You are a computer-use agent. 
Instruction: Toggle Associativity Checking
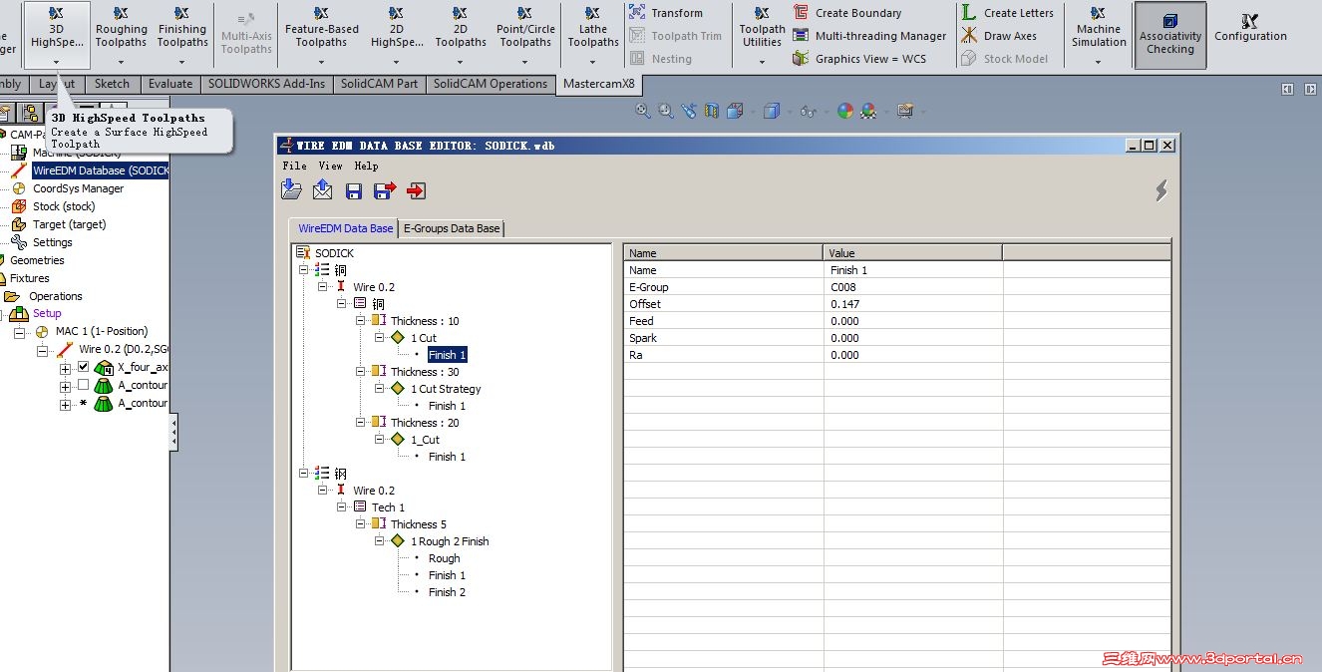[x=1170, y=35]
